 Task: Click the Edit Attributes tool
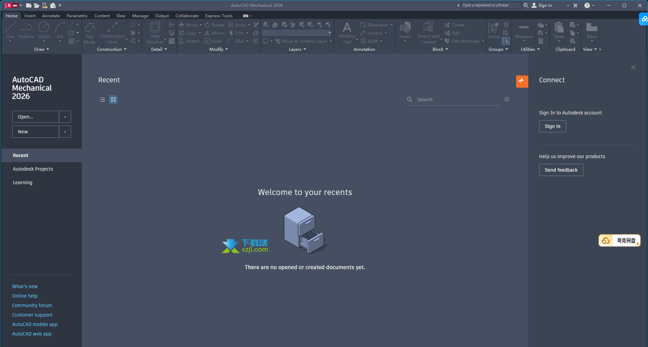[x=462, y=41]
